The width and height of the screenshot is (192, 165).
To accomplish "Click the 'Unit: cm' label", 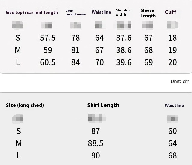I will (x=180, y=81).
